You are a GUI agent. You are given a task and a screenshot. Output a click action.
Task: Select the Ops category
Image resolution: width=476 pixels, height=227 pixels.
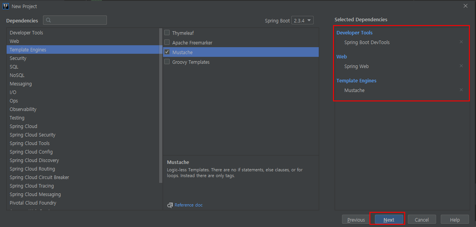pos(83,101)
